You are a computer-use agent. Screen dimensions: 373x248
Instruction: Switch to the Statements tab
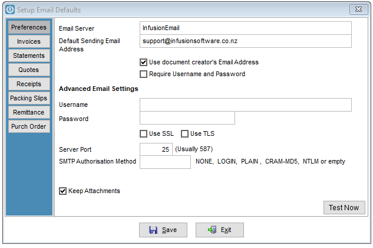pos(29,56)
